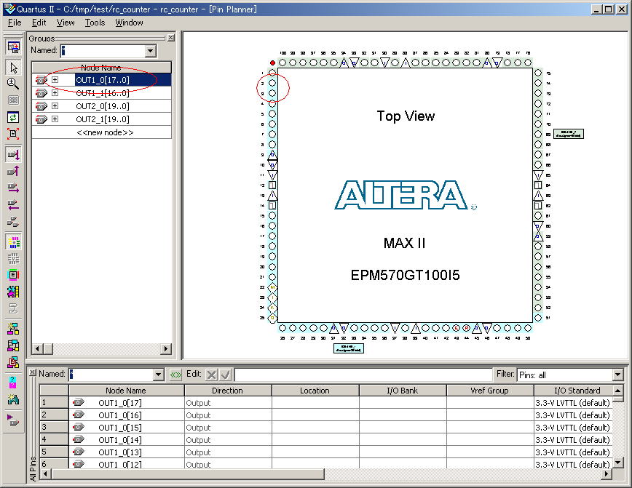Confirm edit with the checkmark button
The height and width of the screenshot is (488, 632).
coord(226,375)
